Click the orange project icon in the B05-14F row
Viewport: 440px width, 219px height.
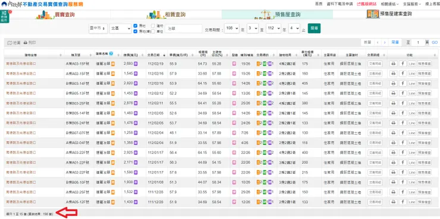point(113,113)
